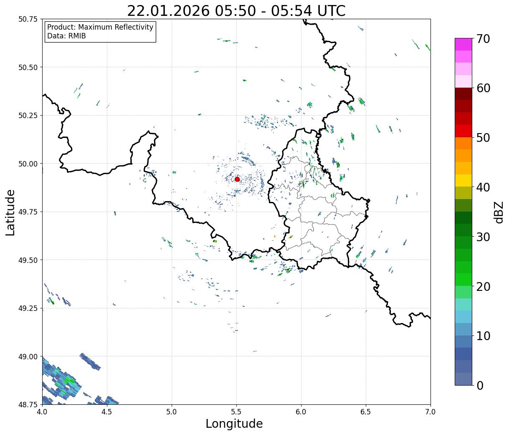This screenshot has height=434, width=509.
Task: Click the latitude tick label "49.50"
Action: pyautogui.click(x=28, y=260)
